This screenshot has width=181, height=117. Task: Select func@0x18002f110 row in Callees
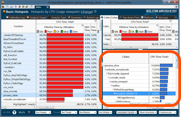[139, 94]
